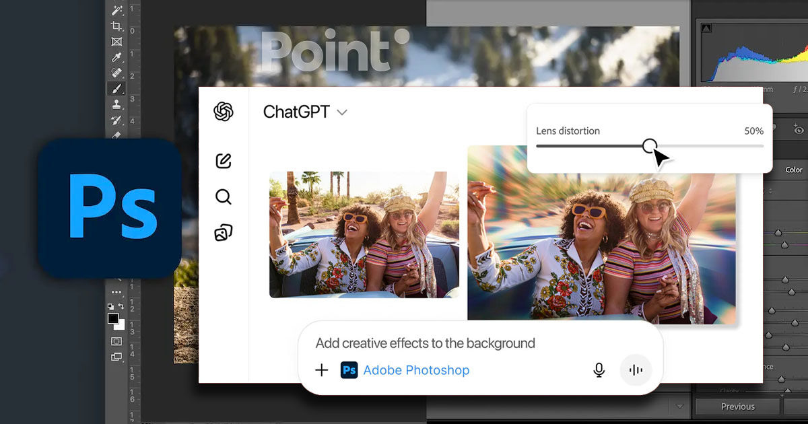The image size is (808, 424).
Task: Change Photoshop screen mode
Action: click(116, 357)
